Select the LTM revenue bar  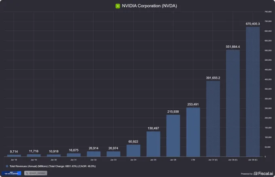coord(193,132)
